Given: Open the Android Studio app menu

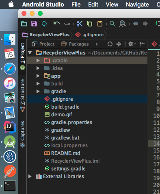Looking at the screenshot, I should [43, 4].
